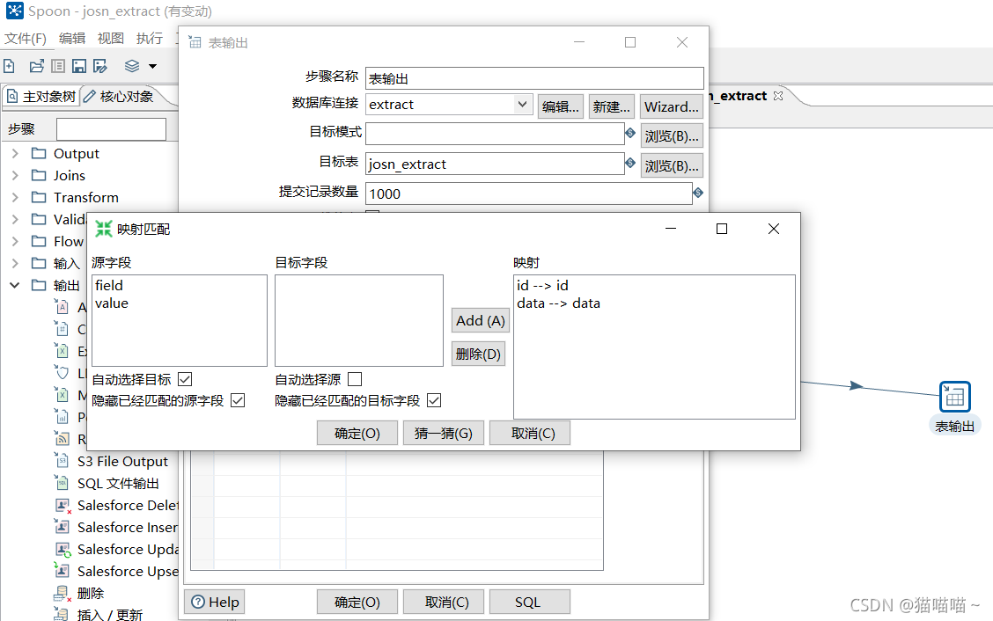Select the Salesforce Upsert step icon
Image resolution: width=993 pixels, height=621 pixels.
62,570
